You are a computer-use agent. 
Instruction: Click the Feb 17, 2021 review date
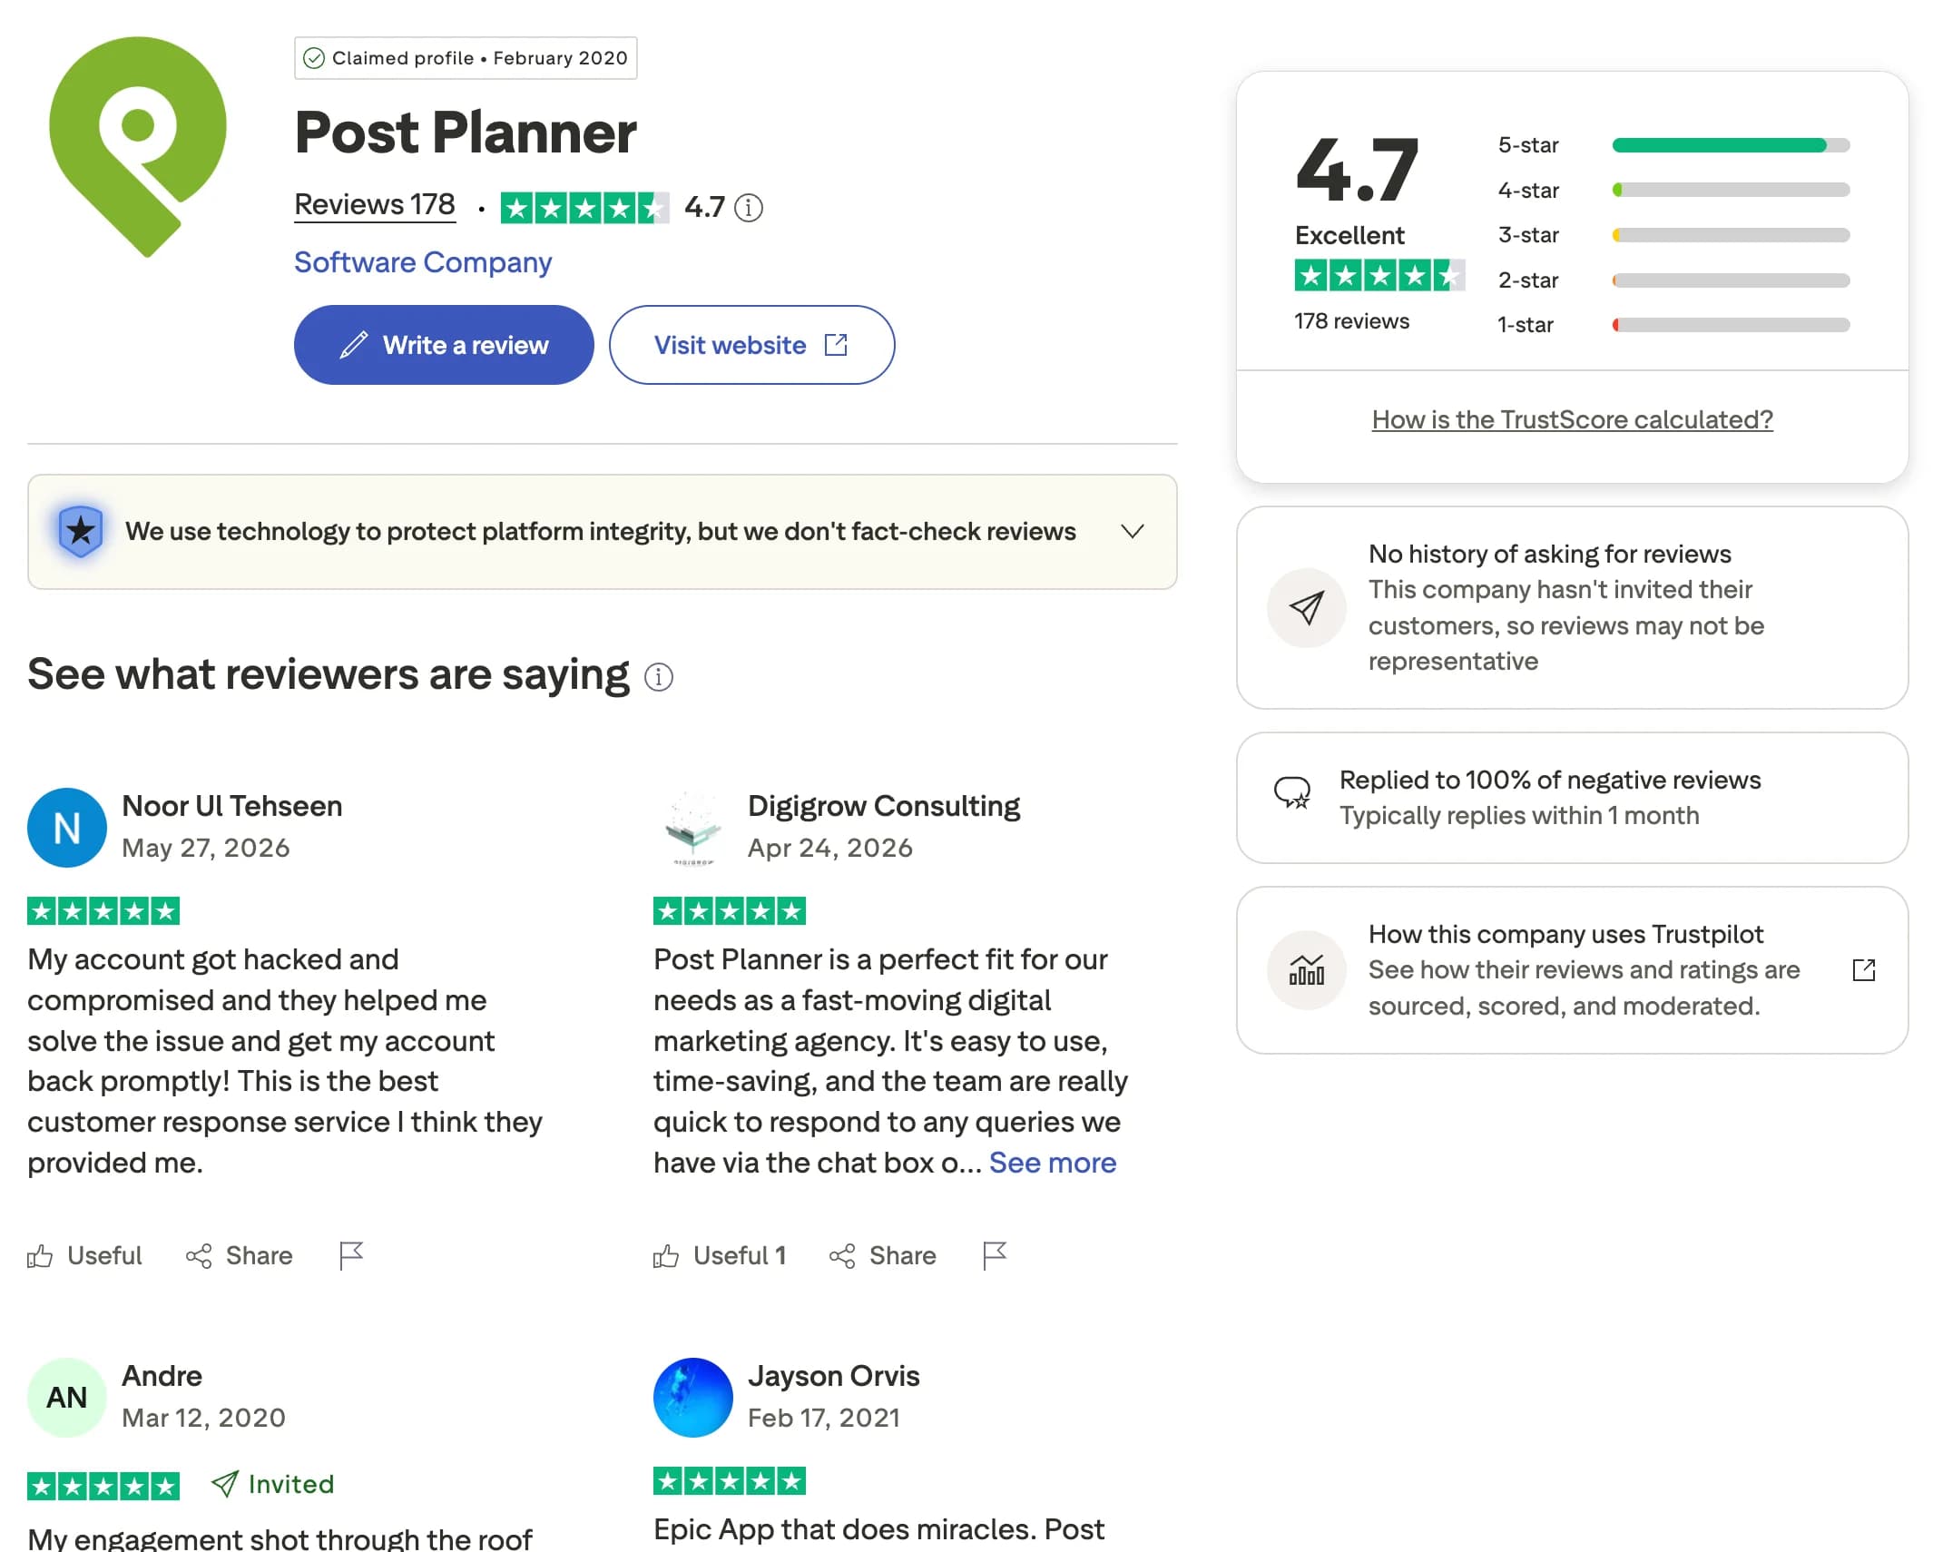click(x=824, y=1418)
